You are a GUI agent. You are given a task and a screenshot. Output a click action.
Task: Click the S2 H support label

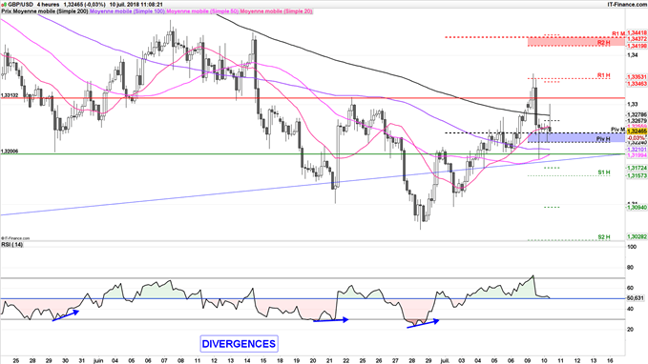pos(604,237)
